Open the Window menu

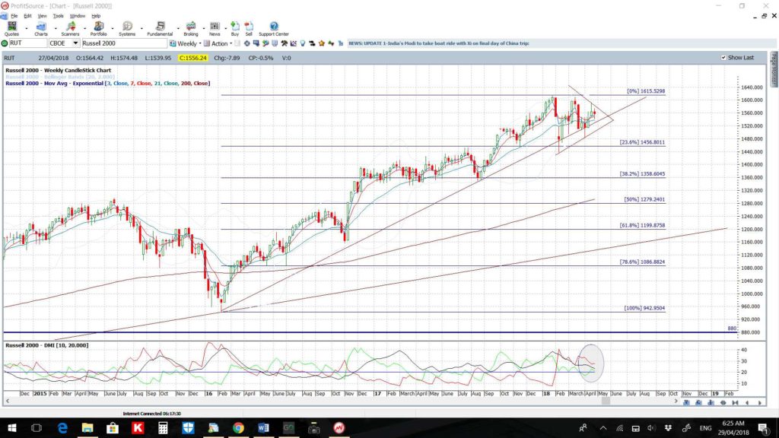tap(78, 16)
